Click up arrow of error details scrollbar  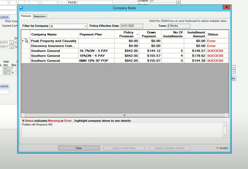click(x=225, y=125)
